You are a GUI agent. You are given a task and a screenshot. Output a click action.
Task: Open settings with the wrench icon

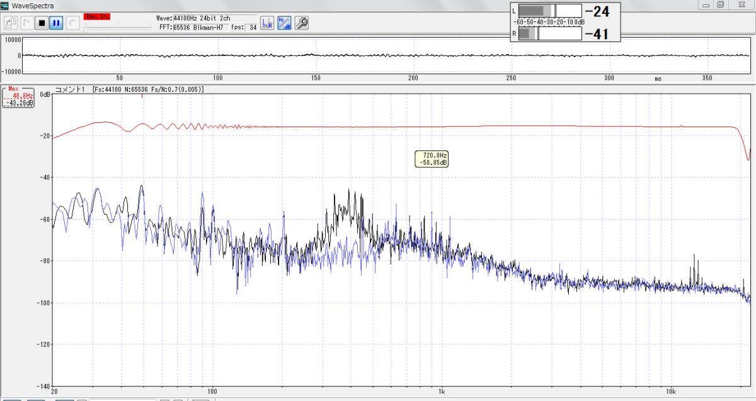[x=301, y=23]
